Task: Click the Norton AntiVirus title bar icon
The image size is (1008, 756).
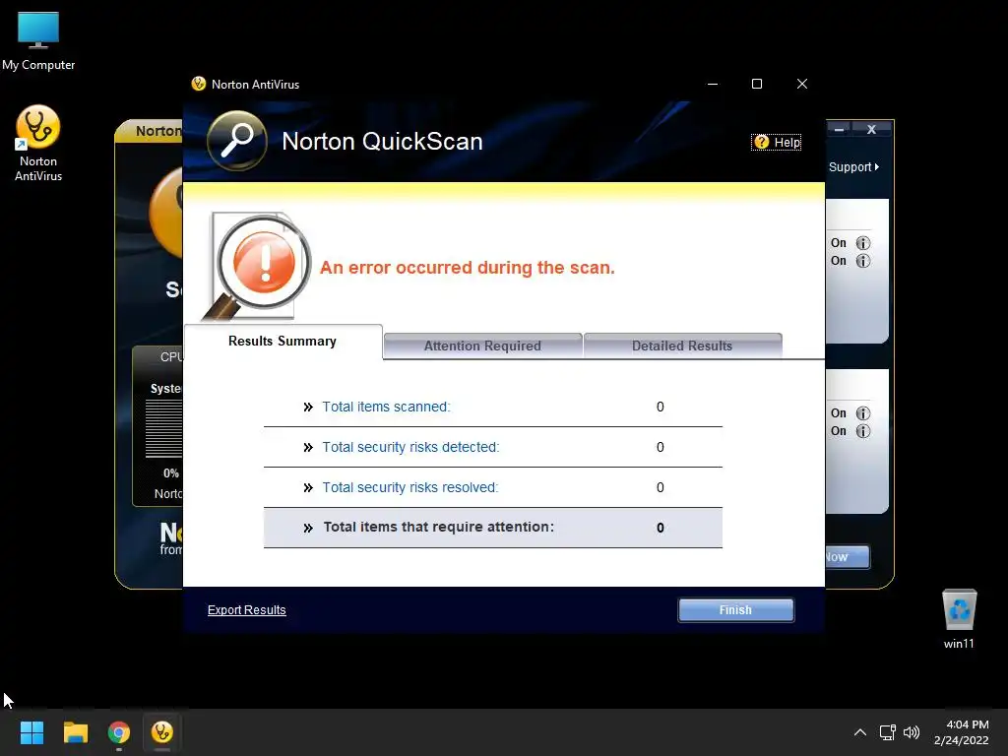Action: [x=199, y=84]
